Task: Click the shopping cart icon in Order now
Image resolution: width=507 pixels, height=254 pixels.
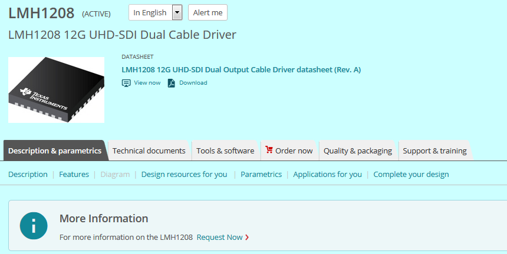Action: point(269,149)
